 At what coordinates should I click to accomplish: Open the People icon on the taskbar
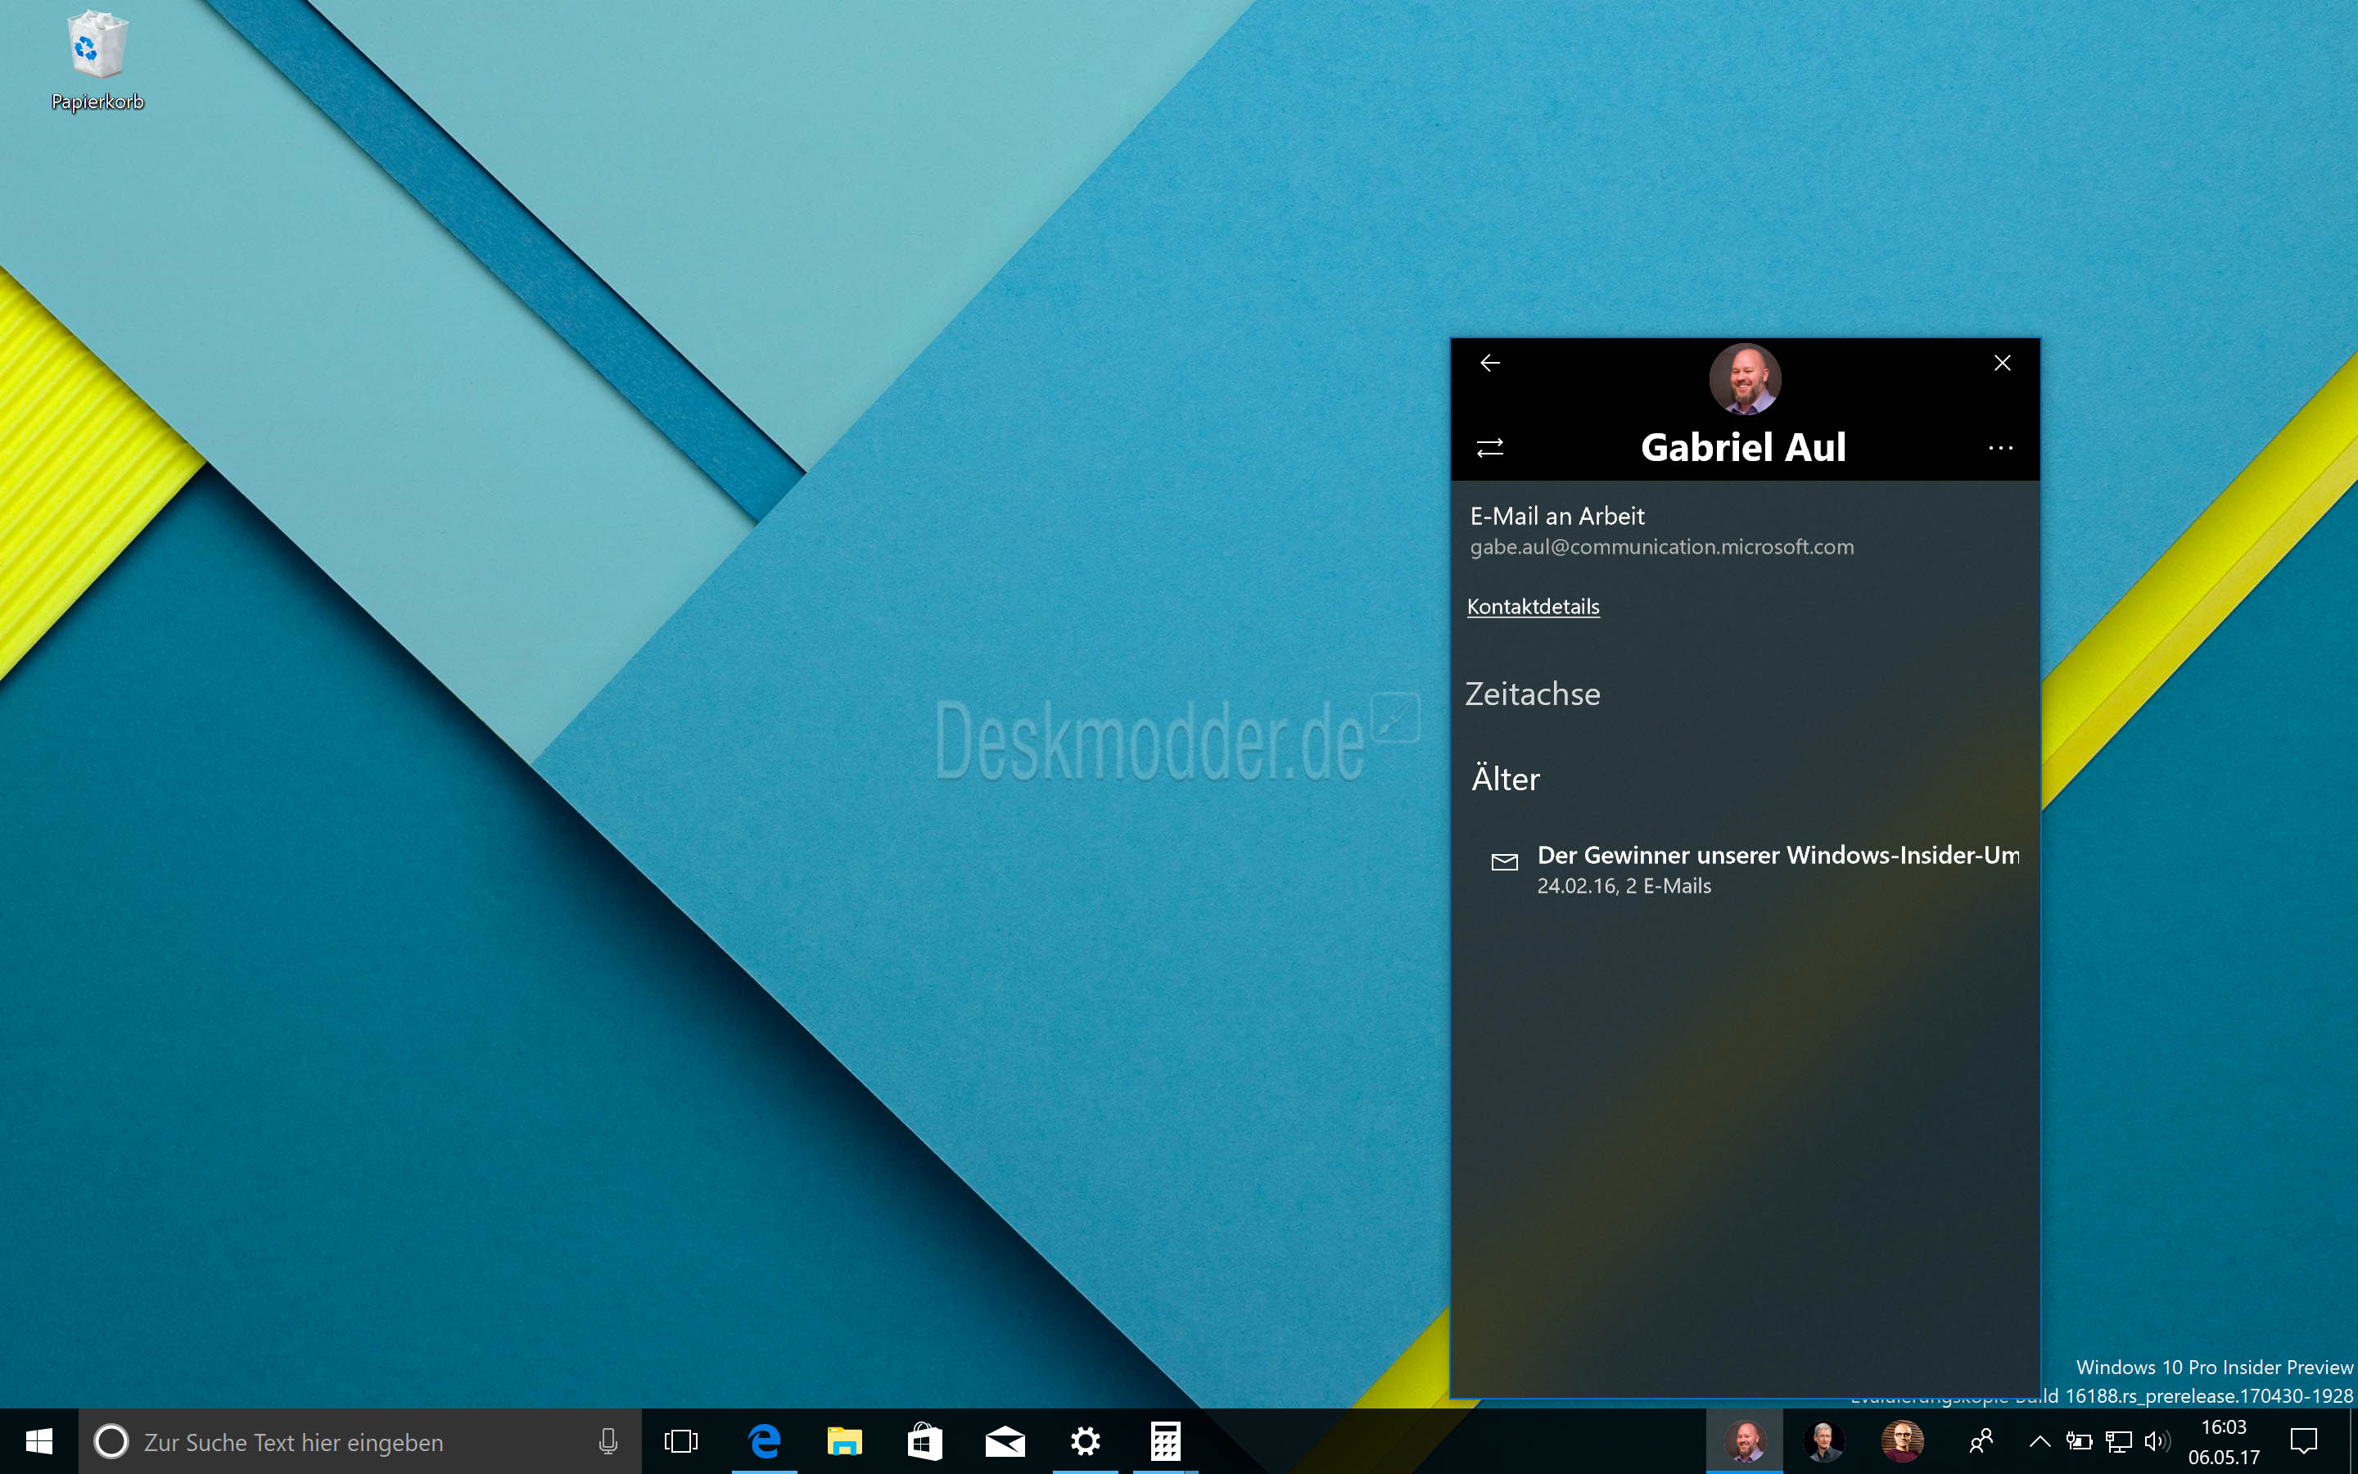tap(1981, 1441)
